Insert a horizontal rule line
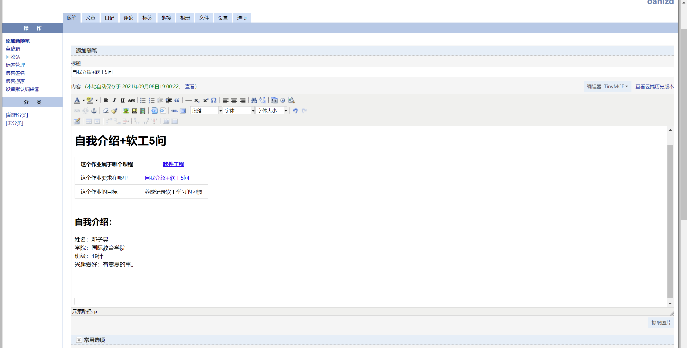The height and width of the screenshot is (348, 687). pyautogui.click(x=188, y=100)
